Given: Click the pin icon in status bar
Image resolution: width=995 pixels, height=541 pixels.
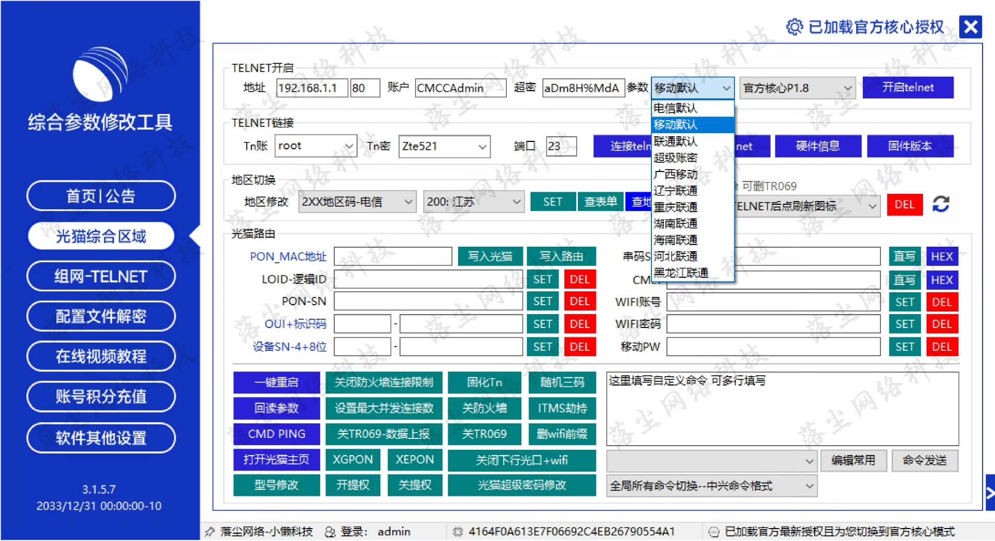Looking at the screenshot, I should (209, 532).
